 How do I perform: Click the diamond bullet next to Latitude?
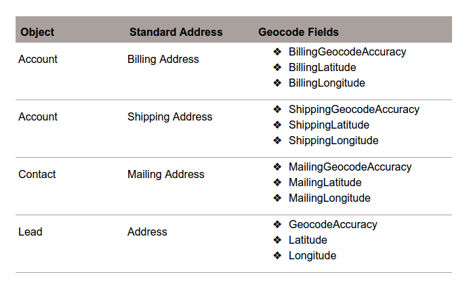[277, 240]
